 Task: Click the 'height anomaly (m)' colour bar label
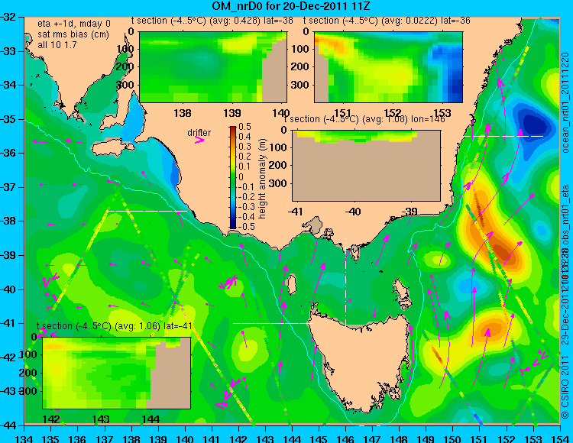(x=262, y=179)
